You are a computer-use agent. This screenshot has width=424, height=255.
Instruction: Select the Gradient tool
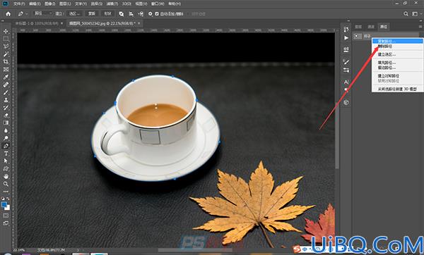pos(6,123)
